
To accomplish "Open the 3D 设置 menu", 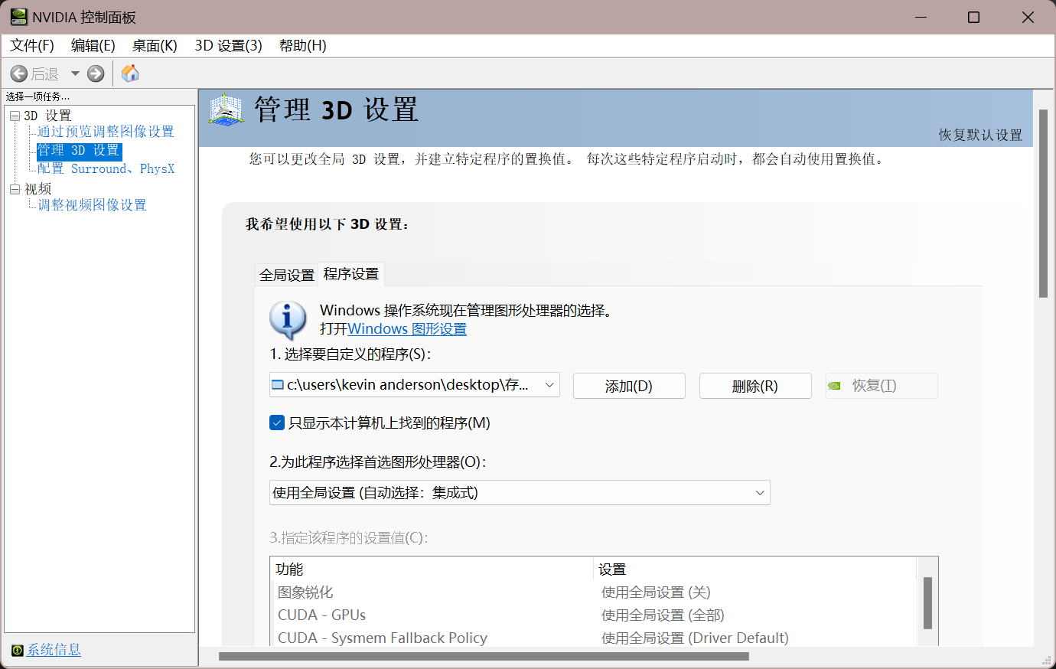I will tap(228, 46).
